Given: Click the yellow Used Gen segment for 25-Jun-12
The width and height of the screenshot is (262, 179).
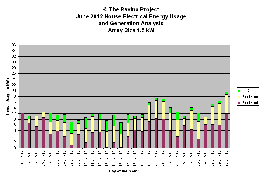Looking at the screenshot, I should pos(191,120).
